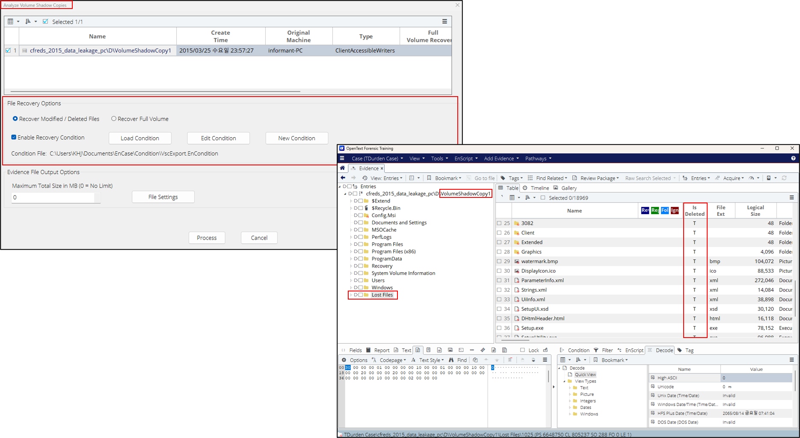Expand the Users folder in the tree
Screen dimensions: 800x438
351,281
